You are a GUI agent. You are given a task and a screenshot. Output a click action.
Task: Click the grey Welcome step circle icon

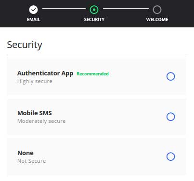[157, 10]
